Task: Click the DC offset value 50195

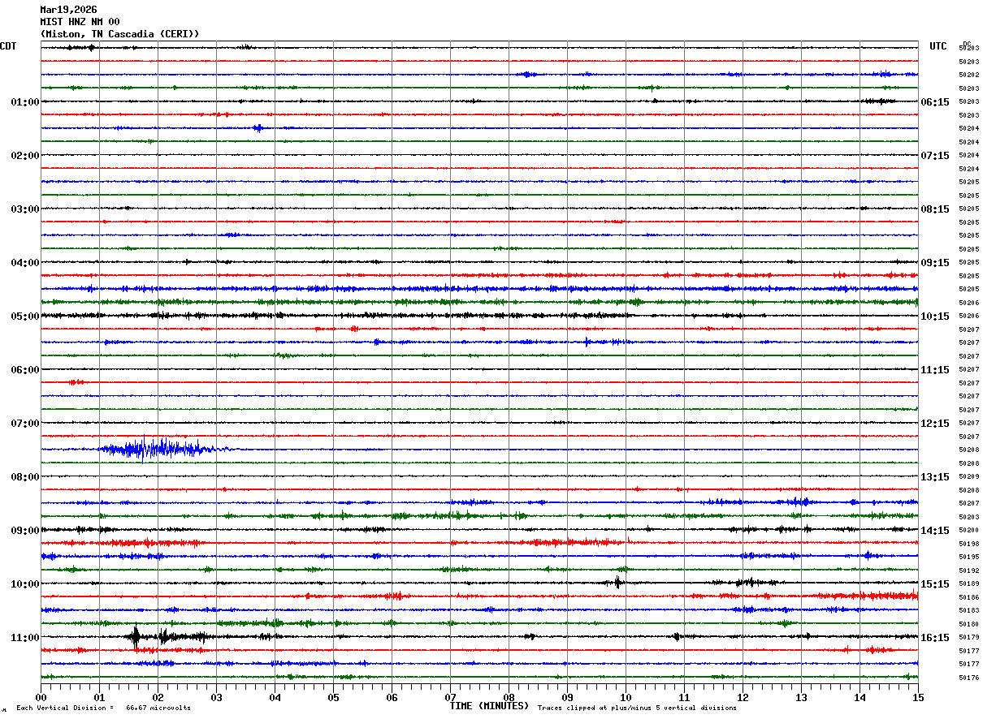Action: click(x=969, y=557)
